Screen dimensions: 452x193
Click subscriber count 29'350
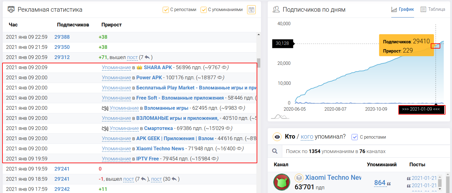click(x=62, y=47)
